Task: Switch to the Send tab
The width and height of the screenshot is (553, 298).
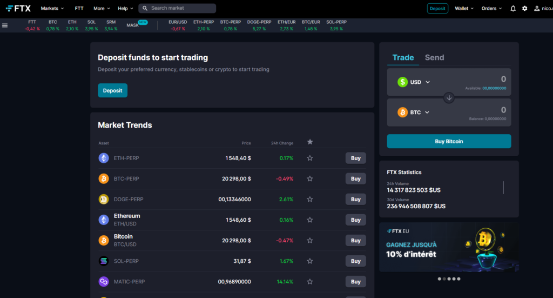Action: point(434,57)
